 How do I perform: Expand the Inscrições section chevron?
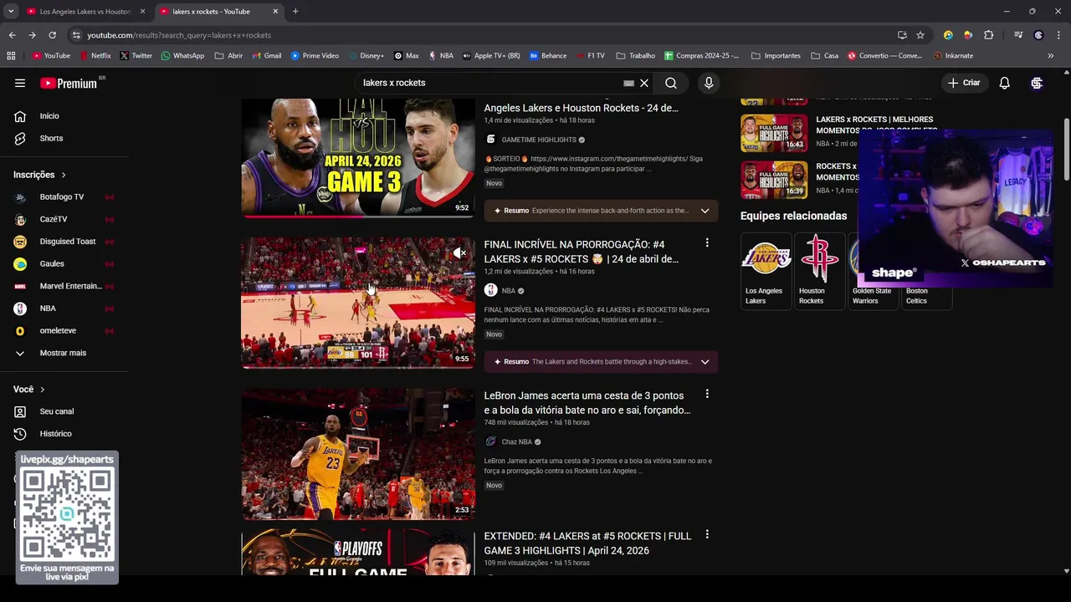click(63, 175)
